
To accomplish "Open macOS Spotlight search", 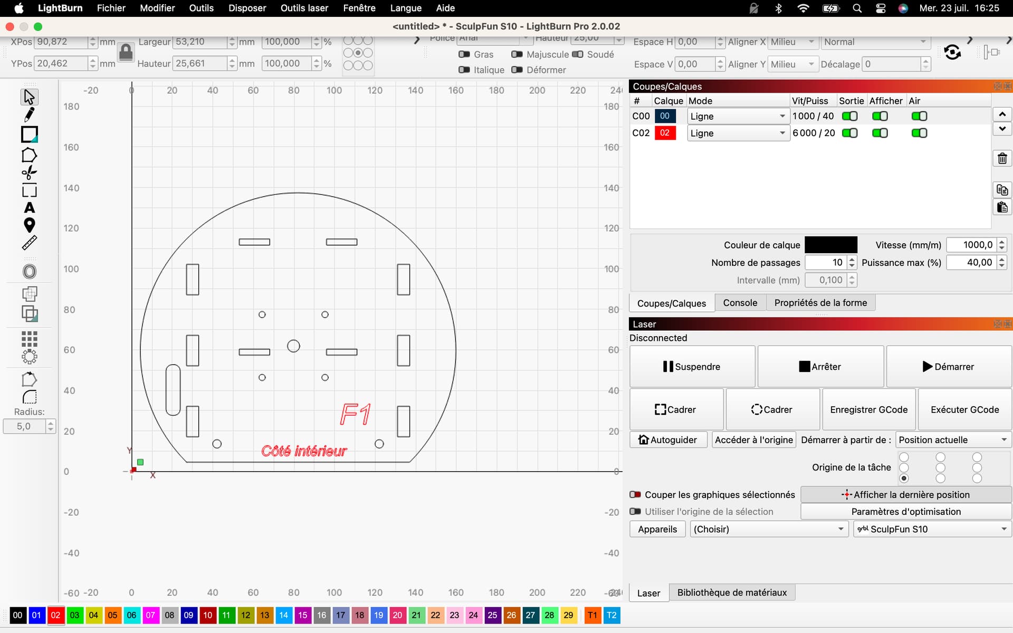I will tap(857, 8).
